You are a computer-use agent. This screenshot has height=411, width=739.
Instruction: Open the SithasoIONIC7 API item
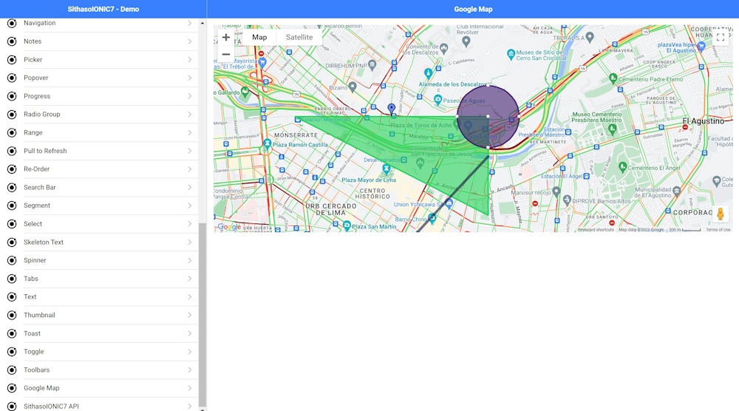coord(99,407)
